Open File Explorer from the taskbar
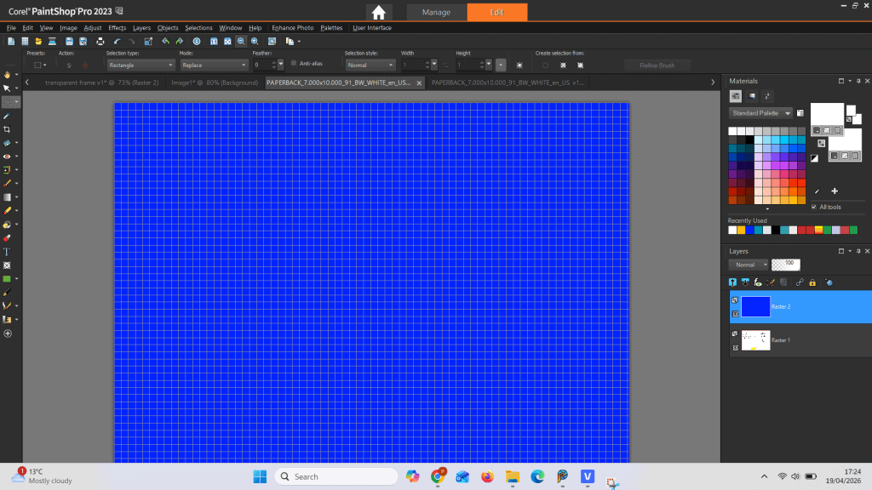 (x=512, y=476)
